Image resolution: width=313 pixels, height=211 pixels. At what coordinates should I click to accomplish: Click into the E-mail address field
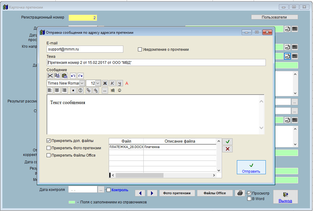coord(85,49)
